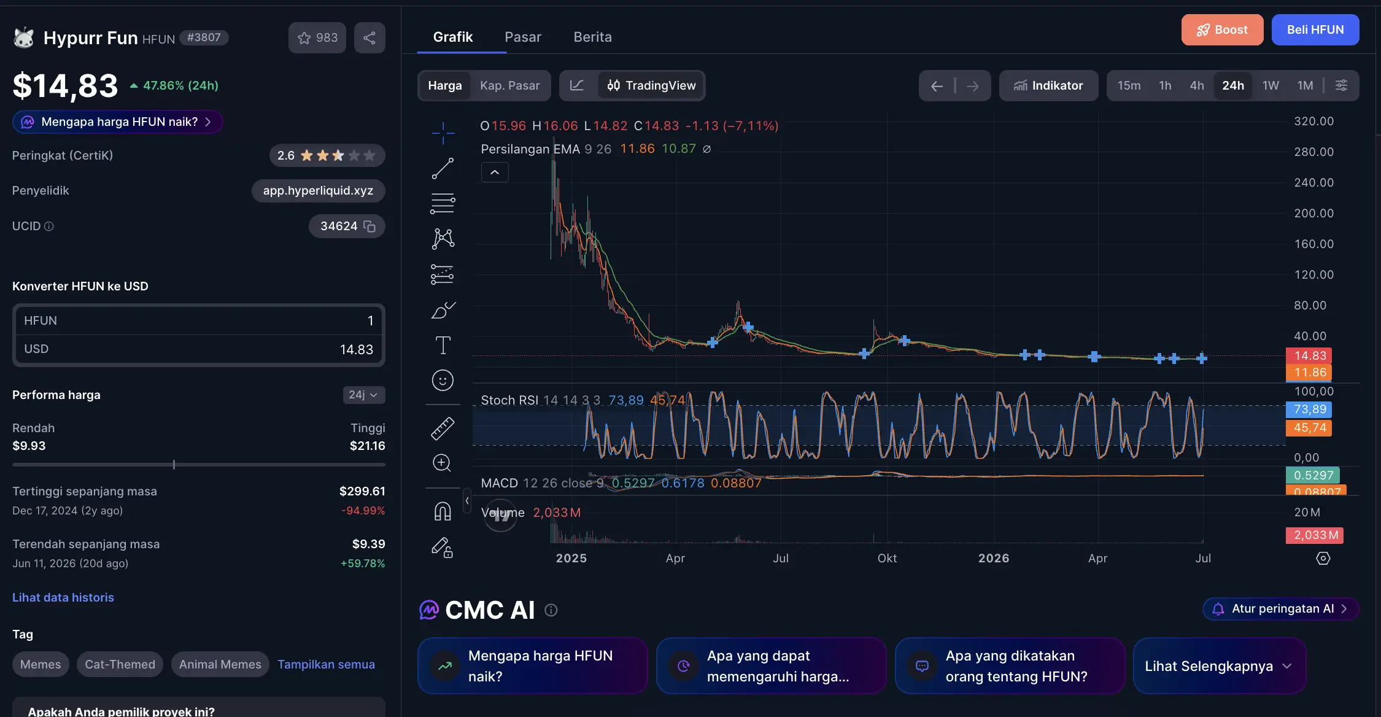Open Atur peringatan AI
1381x717 pixels.
[1280, 609]
